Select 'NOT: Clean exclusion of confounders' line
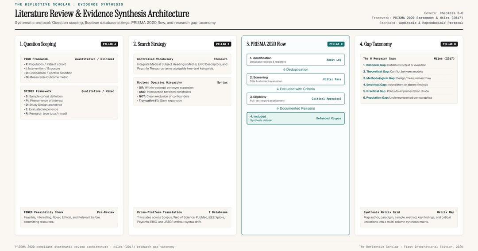The image size is (478, 251). [163, 97]
